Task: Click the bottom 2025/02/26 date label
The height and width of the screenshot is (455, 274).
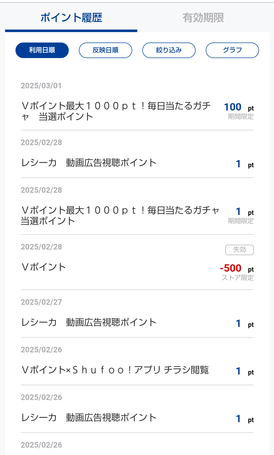Action: [x=41, y=445]
